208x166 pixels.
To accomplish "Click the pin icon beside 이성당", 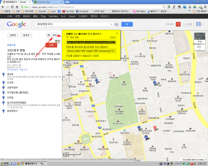I will click(x=4, y=83).
